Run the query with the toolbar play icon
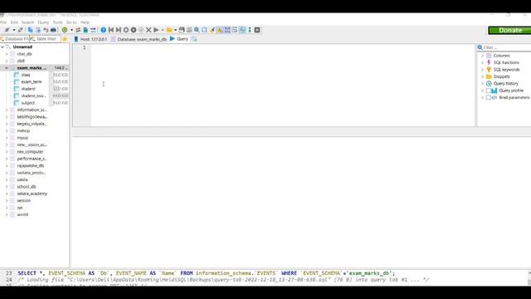This screenshot has width=531, height=299. (156, 30)
